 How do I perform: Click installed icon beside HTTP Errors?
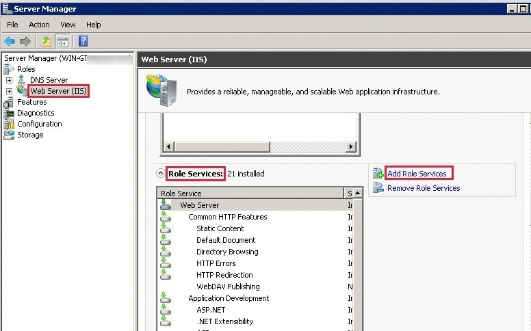coord(166,263)
